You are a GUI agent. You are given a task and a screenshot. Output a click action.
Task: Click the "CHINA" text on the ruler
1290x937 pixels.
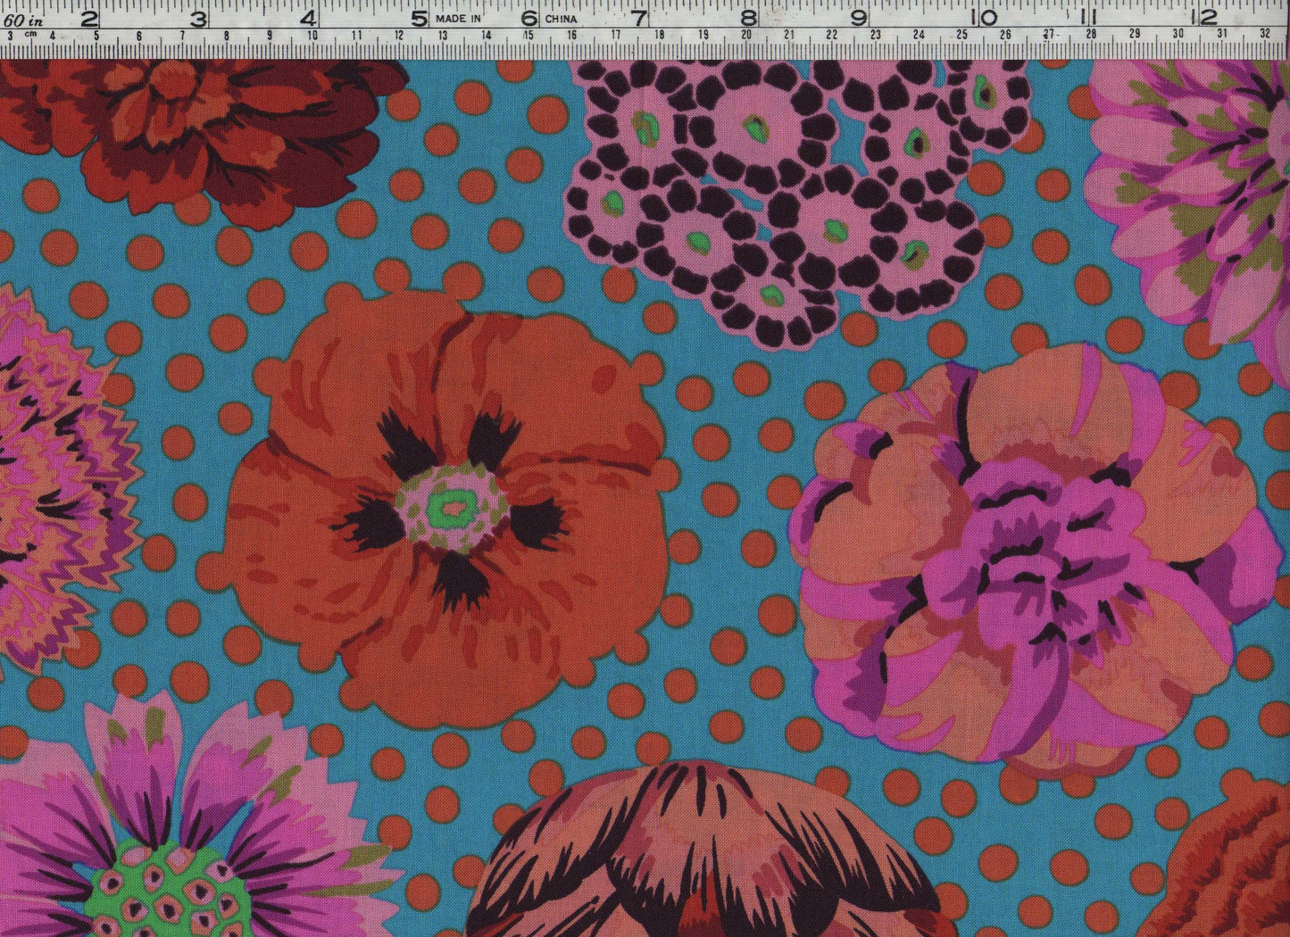click(561, 18)
